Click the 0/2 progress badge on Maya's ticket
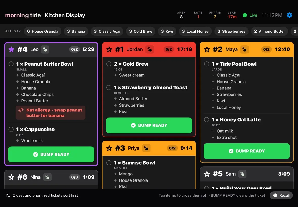 [x=266, y=49]
